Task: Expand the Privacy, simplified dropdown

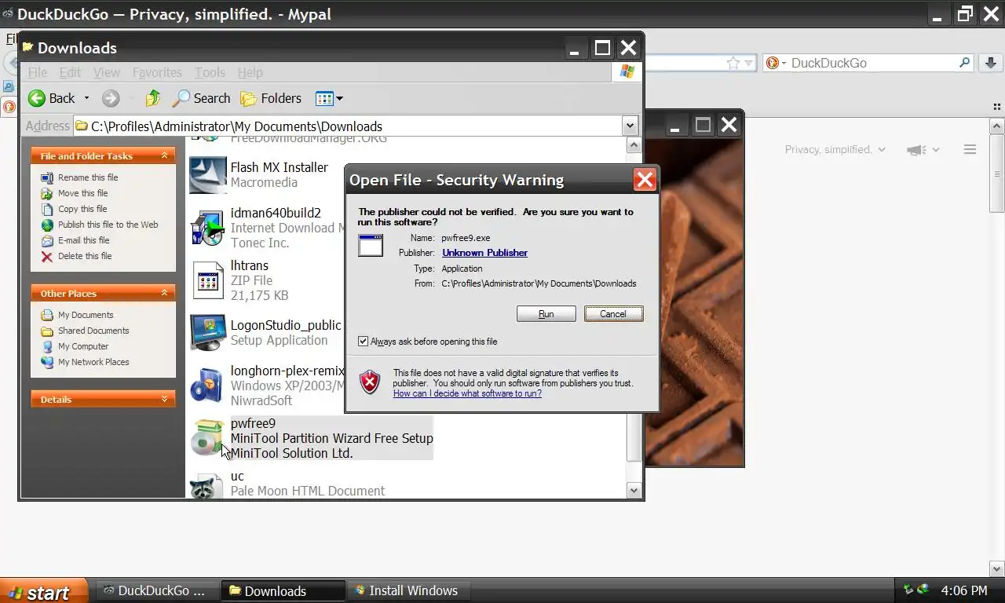Action: [835, 149]
